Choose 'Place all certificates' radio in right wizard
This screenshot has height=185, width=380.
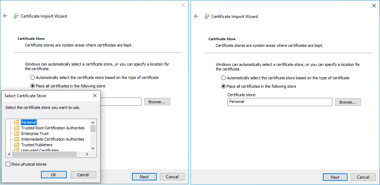[223, 86]
